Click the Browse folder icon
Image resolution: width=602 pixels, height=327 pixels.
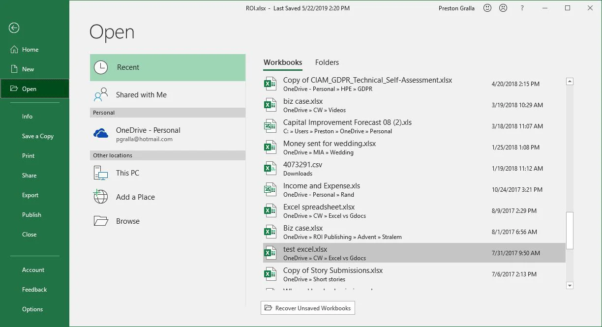tap(101, 221)
